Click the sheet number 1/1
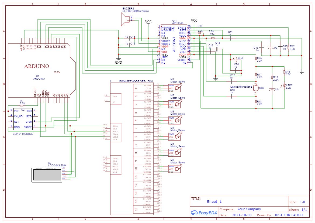 [304, 210]
